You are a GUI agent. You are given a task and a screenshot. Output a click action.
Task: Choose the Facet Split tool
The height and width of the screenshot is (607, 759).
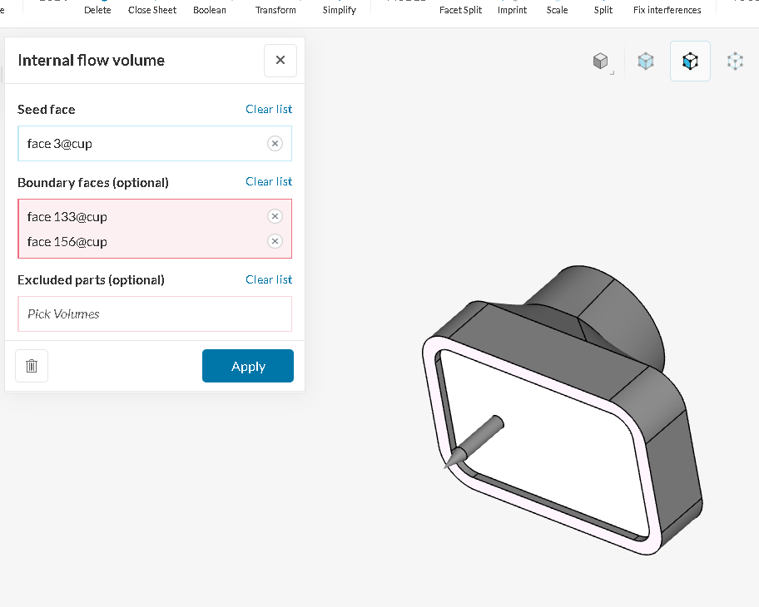[461, 10]
